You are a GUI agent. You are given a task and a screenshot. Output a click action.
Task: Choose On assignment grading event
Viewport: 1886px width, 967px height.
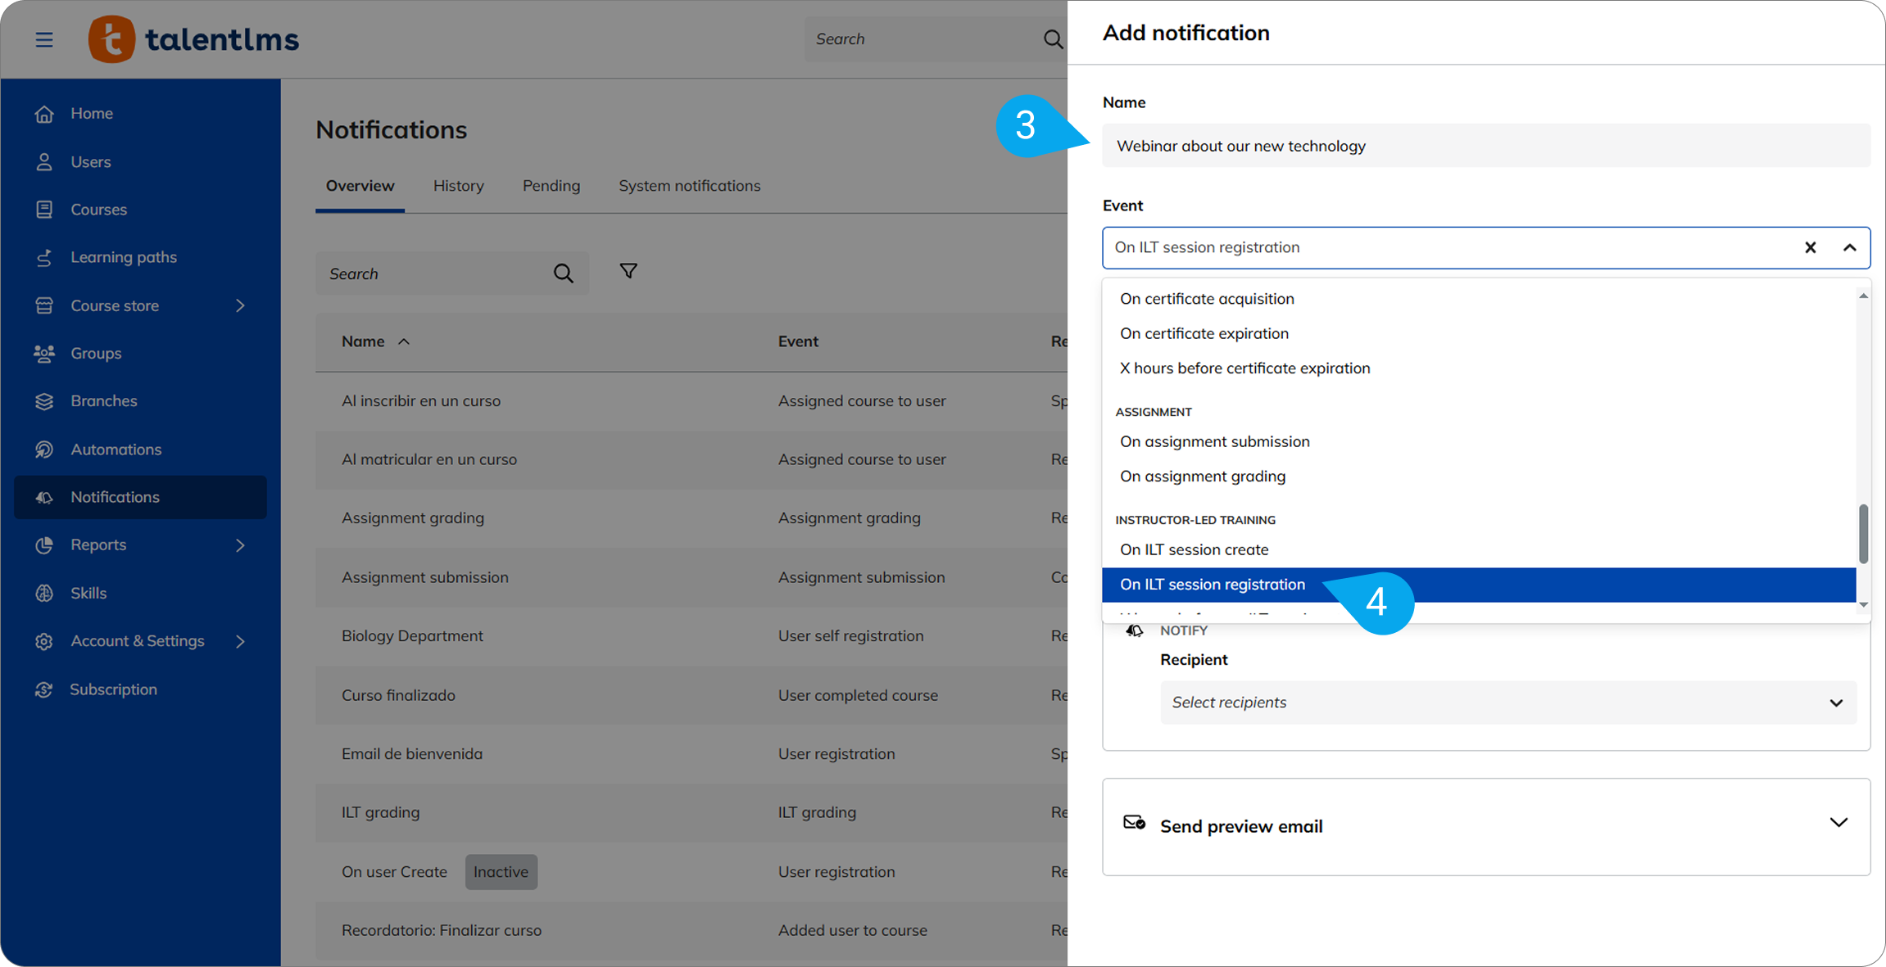1202,476
